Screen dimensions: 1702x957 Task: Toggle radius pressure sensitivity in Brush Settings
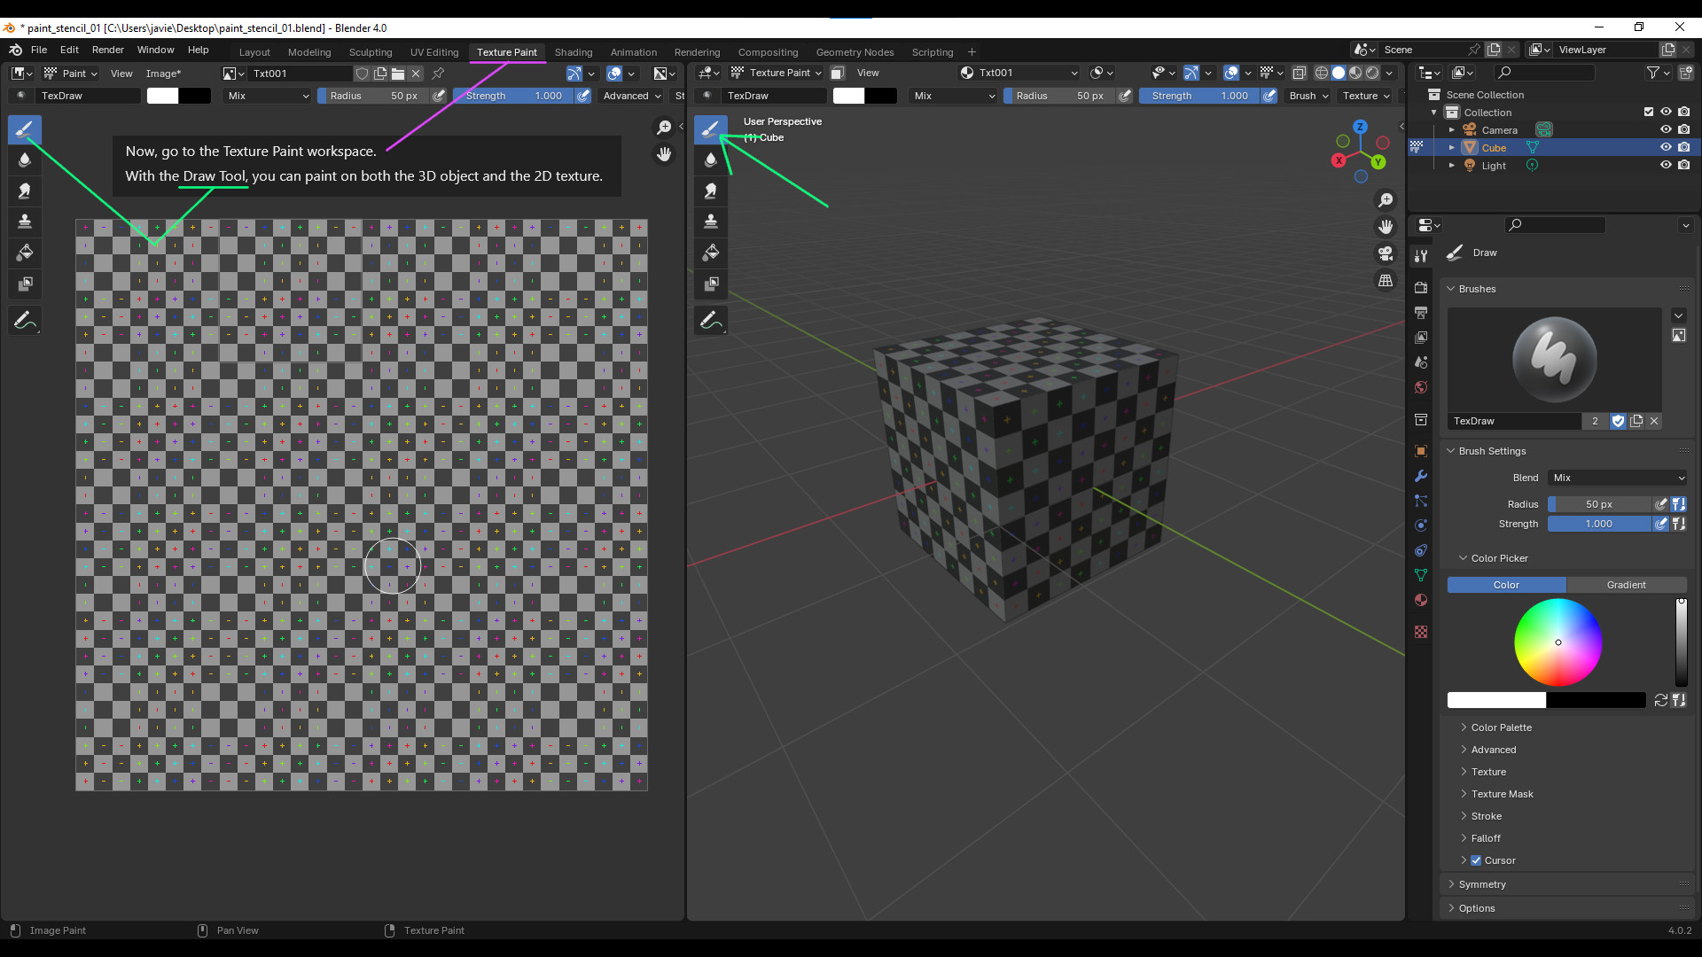[x=1661, y=504]
